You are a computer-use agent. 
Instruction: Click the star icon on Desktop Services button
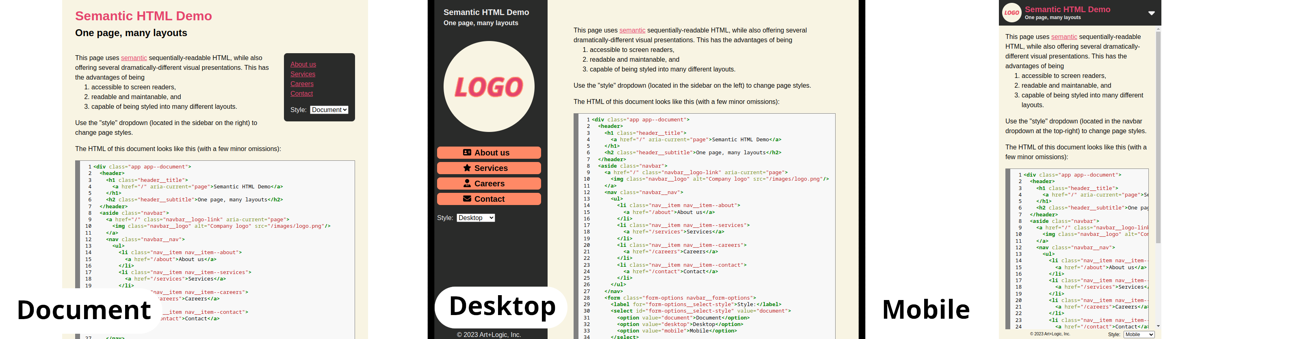(467, 168)
